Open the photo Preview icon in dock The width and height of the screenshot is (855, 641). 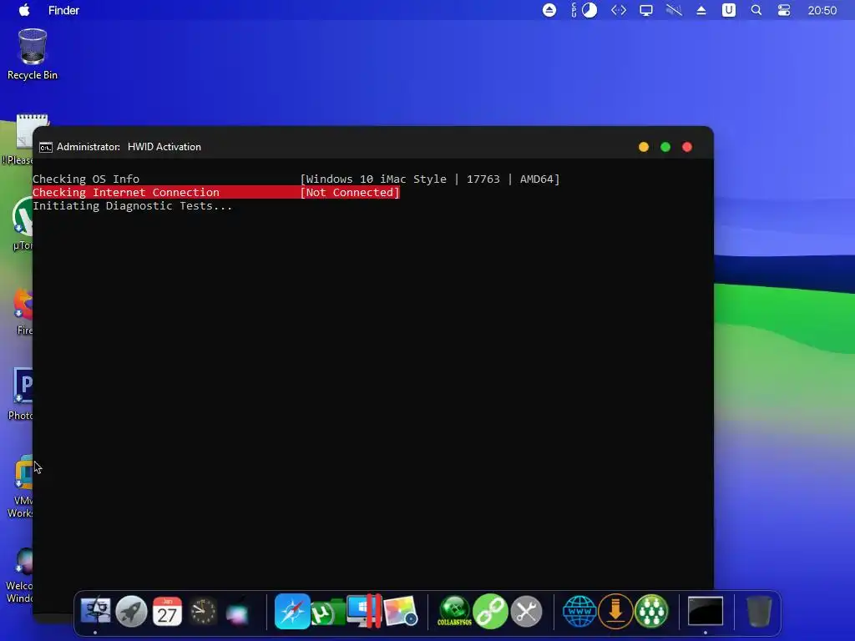401,611
